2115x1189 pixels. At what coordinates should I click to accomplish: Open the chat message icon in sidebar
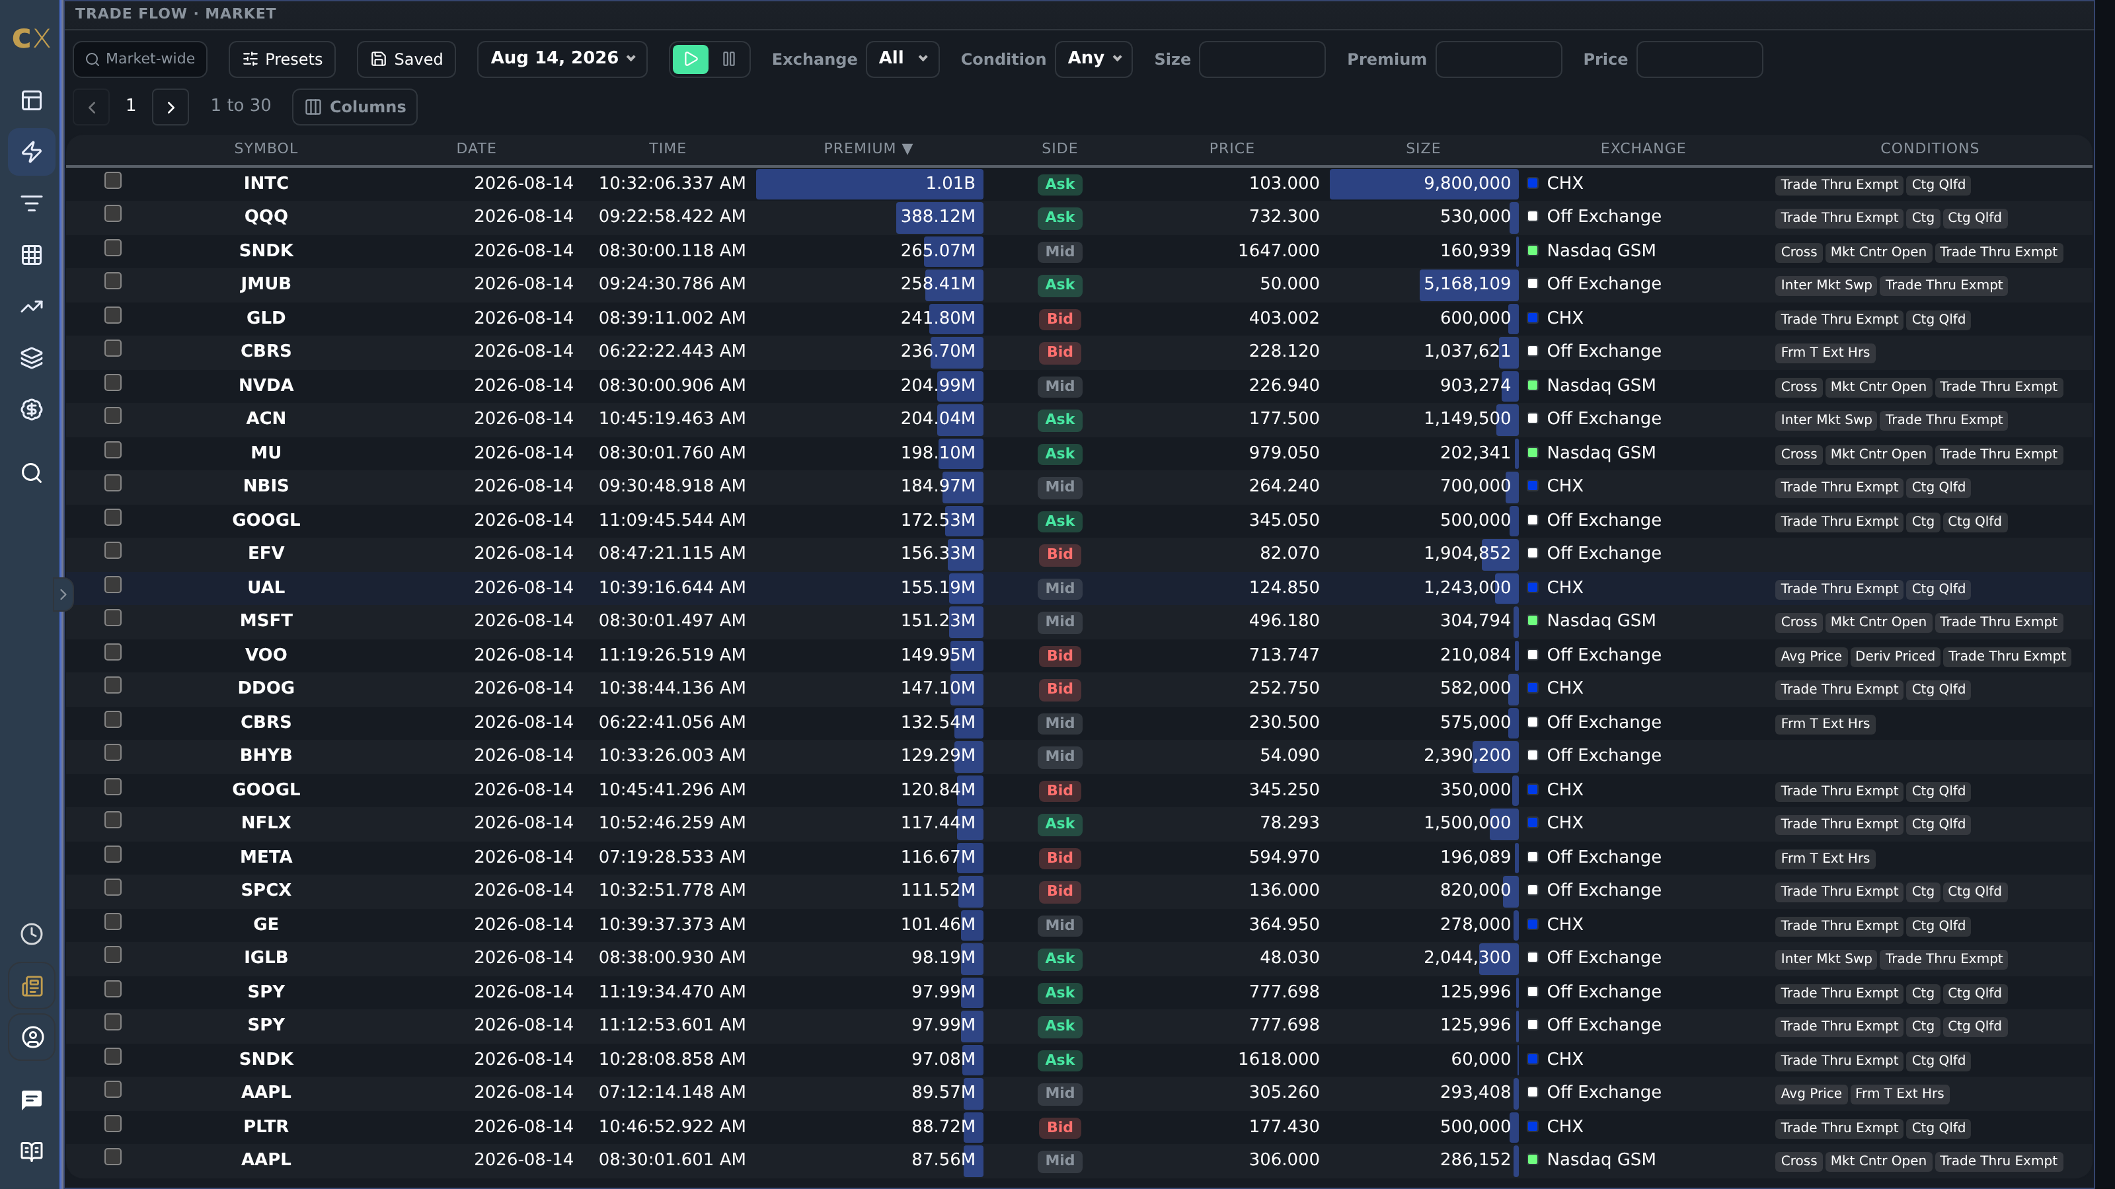(x=31, y=1100)
